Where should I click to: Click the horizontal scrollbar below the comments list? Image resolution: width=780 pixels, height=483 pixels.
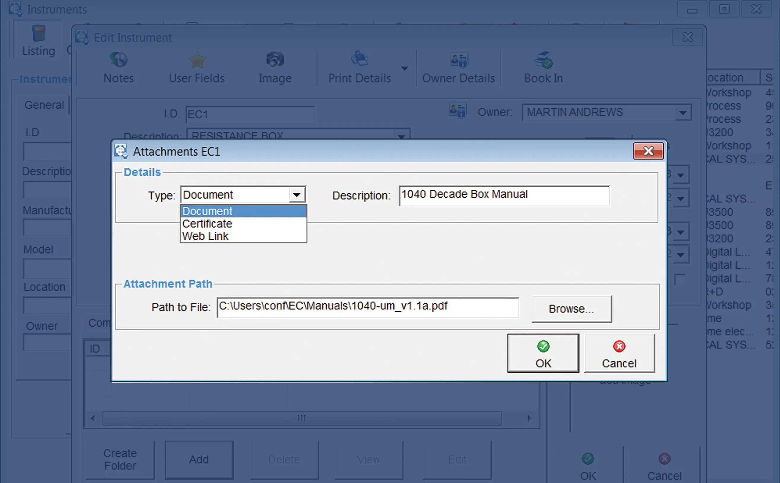tap(301, 418)
